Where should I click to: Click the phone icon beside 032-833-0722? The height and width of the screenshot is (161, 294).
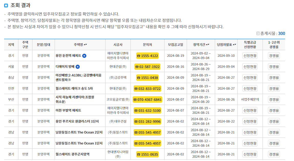136,88
